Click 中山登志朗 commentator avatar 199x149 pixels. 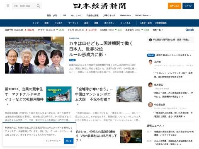click(x=150, y=105)
